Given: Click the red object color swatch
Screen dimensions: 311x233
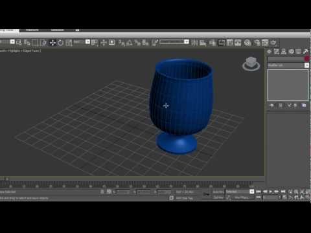Looking at the screenshot, I should pos(307,59).
